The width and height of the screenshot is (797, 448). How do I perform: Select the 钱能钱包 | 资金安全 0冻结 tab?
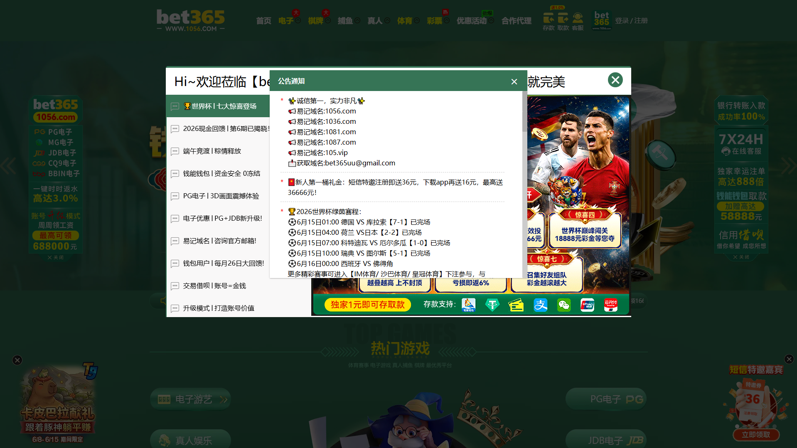tap(218, 174)
